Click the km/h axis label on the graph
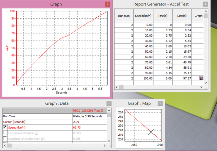Image resolution: width=217 pixels, height=151 pixels. [x=7, y=48]
